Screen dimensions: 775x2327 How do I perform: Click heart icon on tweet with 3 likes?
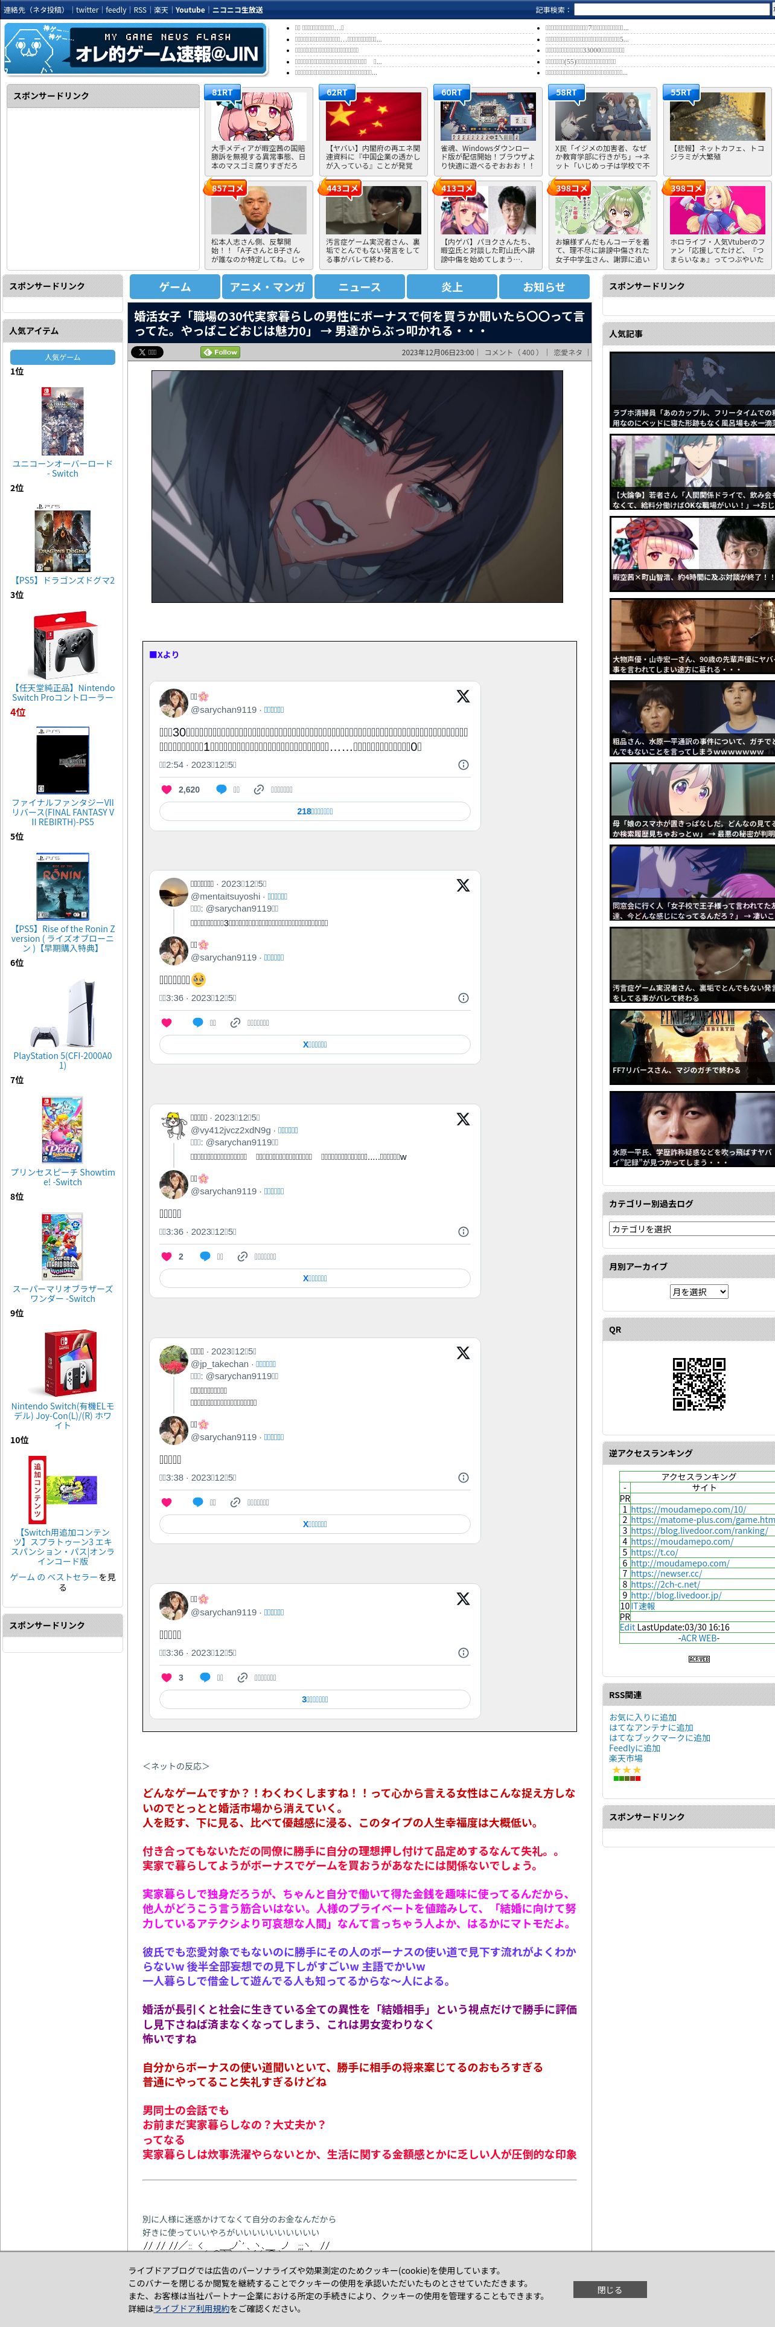point(166,1678)
